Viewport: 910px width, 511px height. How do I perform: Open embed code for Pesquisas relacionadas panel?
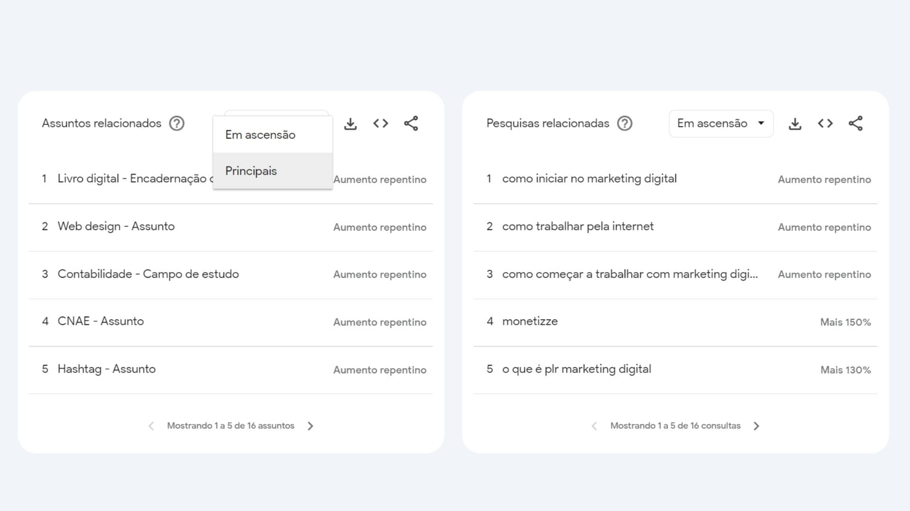click(825, 123)
